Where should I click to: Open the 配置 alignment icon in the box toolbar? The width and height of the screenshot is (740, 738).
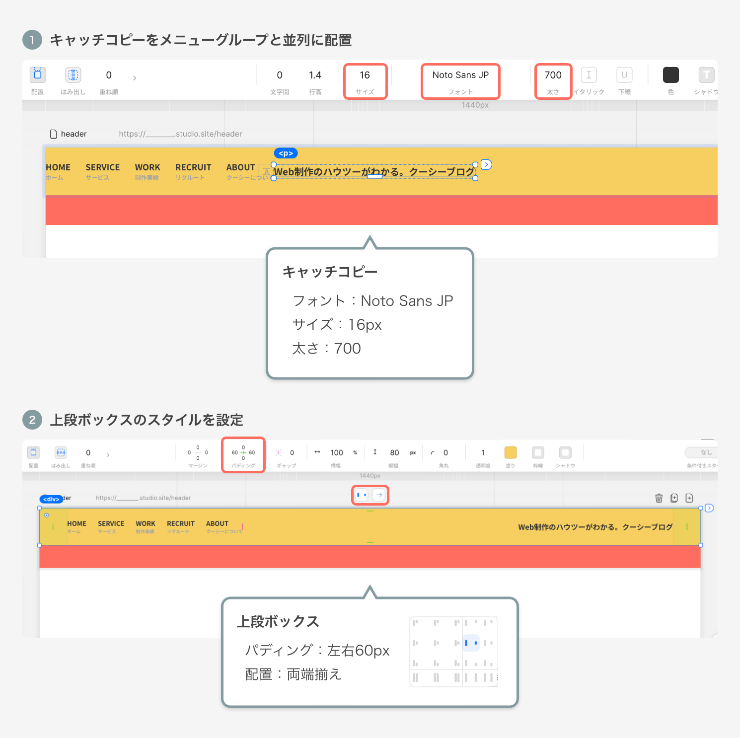click(33, 452)
